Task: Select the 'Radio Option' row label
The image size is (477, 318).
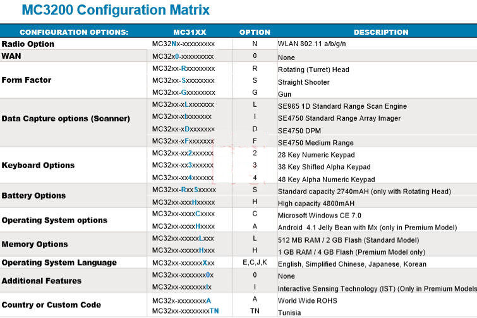Action: (28, 44)
